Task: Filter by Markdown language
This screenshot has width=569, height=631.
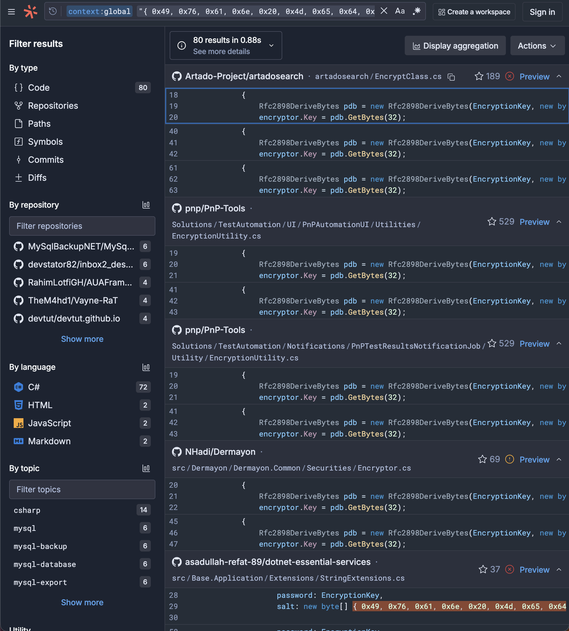Action: pyautogui.click(x=82, y=441)
